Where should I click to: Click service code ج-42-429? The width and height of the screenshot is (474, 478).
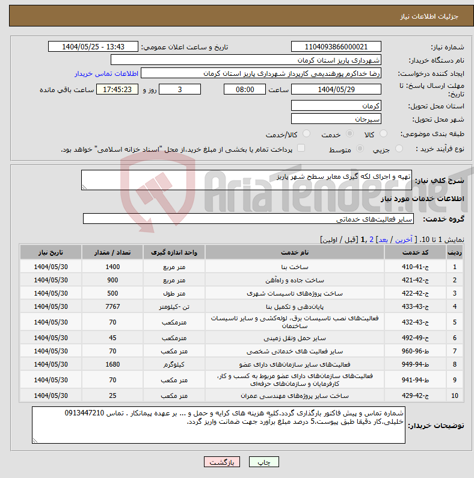coord(415,396)
